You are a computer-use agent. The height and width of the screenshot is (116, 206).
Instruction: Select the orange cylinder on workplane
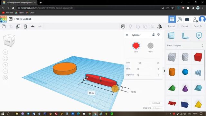point(65,69)
